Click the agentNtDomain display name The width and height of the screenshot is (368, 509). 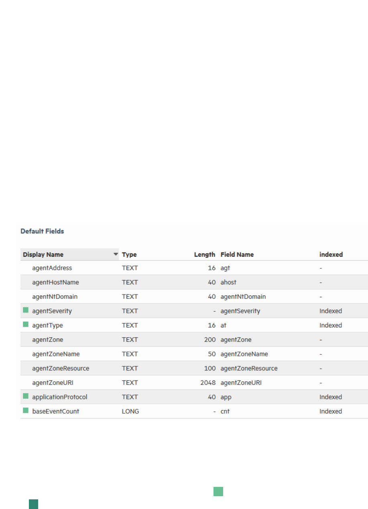(55, 297)
